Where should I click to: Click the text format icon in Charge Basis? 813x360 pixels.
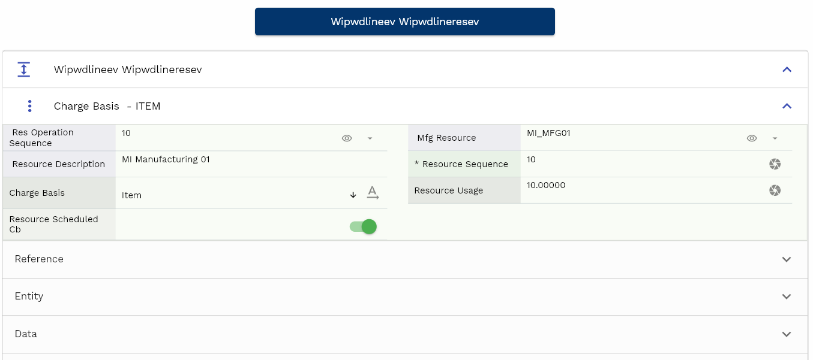(x=373, y=193)
